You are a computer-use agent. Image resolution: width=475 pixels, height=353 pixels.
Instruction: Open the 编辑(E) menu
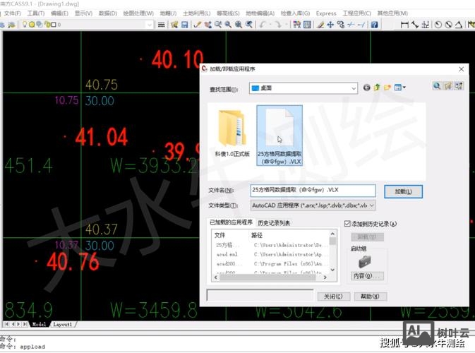59,13
